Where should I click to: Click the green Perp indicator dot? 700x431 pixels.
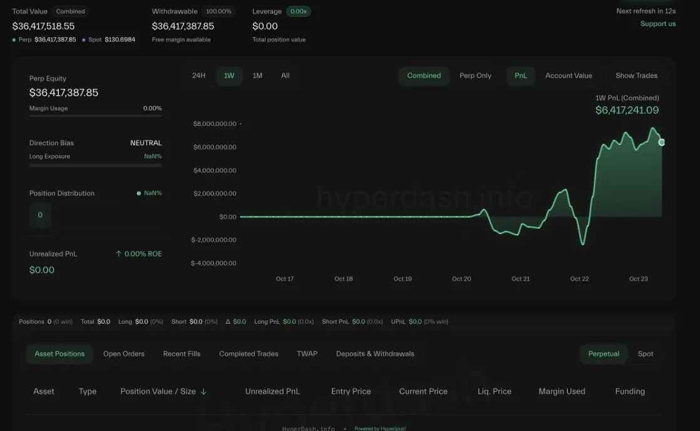click(x=13, y=38)
